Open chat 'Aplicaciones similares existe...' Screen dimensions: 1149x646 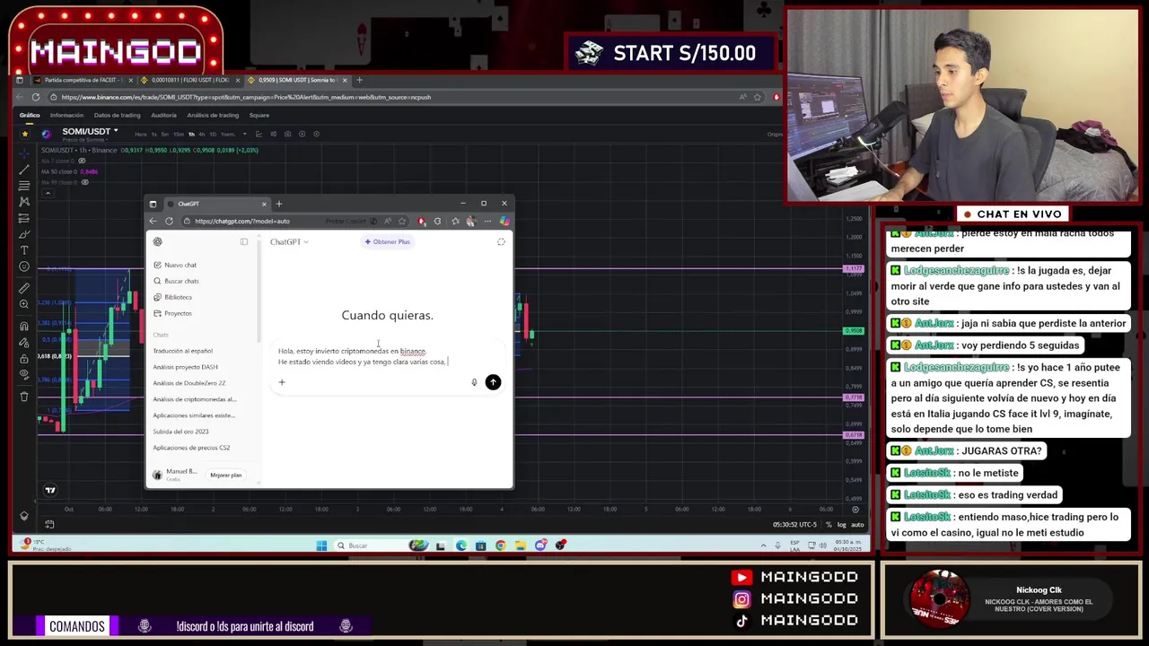[x=194, y=415]
